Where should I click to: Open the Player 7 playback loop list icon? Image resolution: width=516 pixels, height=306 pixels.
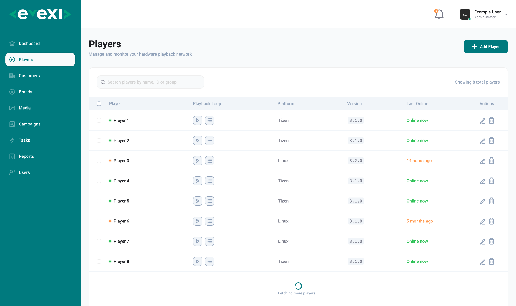210,241
